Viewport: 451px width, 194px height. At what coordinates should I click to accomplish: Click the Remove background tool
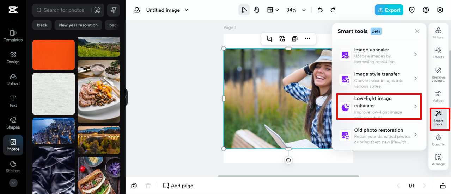pos(438,74)
